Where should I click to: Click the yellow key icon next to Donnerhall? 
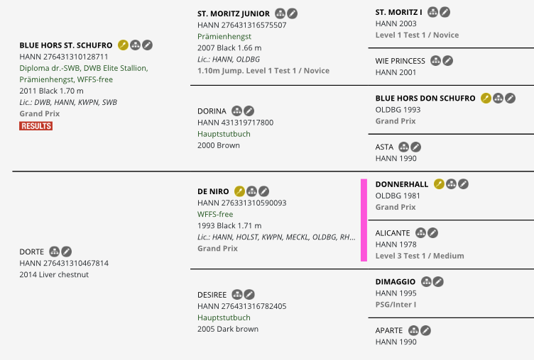tap(439, 184)
